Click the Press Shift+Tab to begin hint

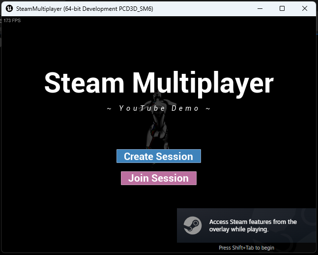pyautogui.click(x=246, y=248)
